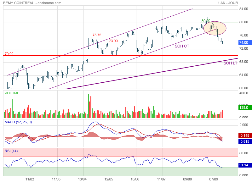Click the 09/08 date label

point(187,179)
